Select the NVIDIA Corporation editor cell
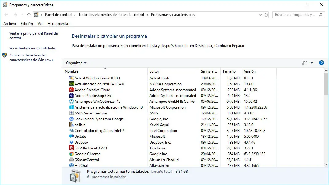Image resolution: width=329 pixels, height=185 pixels. [x=165, y=84]
